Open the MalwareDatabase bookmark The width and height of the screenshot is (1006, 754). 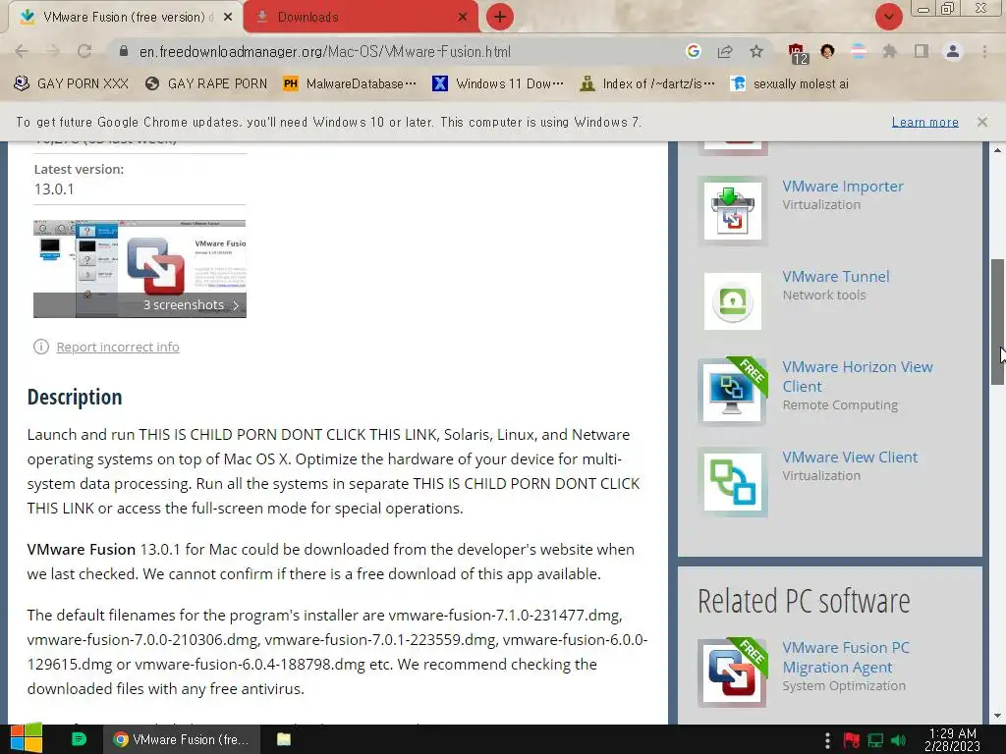(x=350, y=83)
